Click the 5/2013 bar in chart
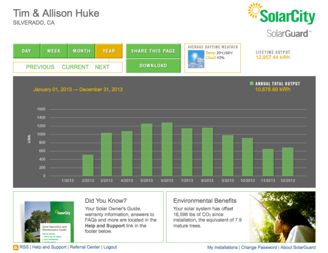Screen dimensions: 328x253 [x=147, y=149]
